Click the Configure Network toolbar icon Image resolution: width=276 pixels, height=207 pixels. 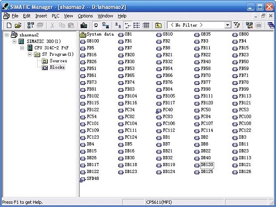(249, 25)
